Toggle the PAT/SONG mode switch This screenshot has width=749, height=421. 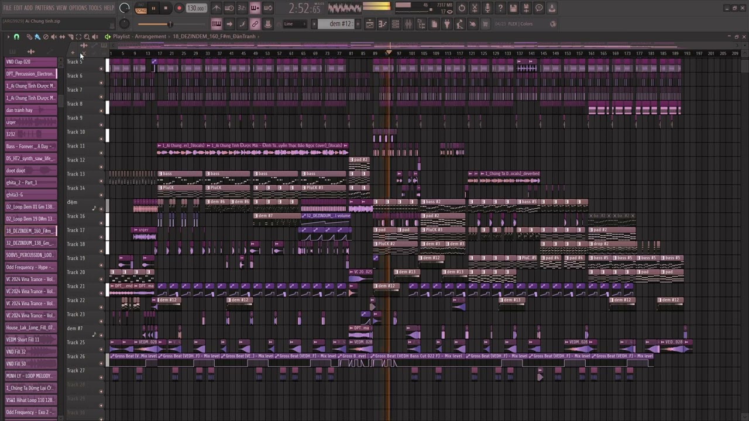[141, 8]
